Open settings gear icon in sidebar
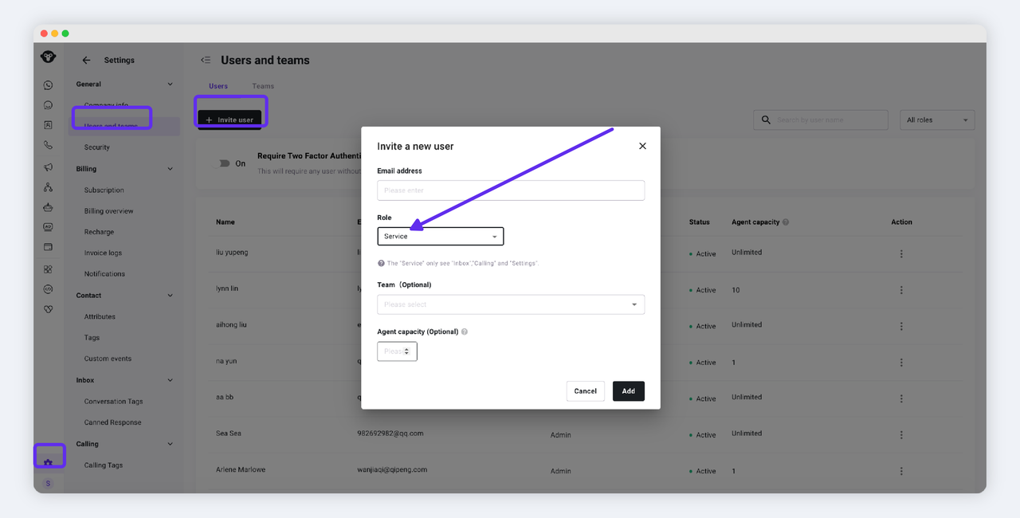Viewport: 1020px width, 518px height. 48,462
